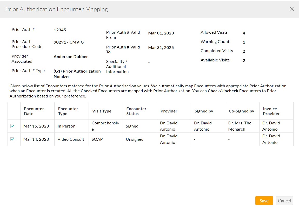The image size is (299, 212).
Task: Click the Visit Type column header
Action: point(102,111)
